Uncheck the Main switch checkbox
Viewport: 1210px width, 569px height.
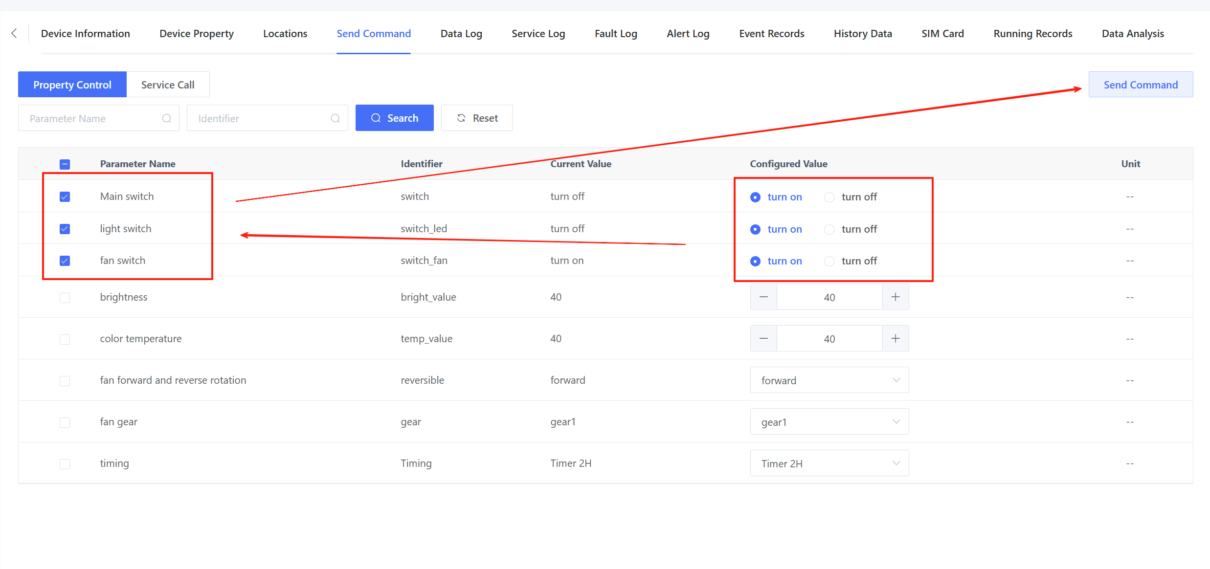65,197
